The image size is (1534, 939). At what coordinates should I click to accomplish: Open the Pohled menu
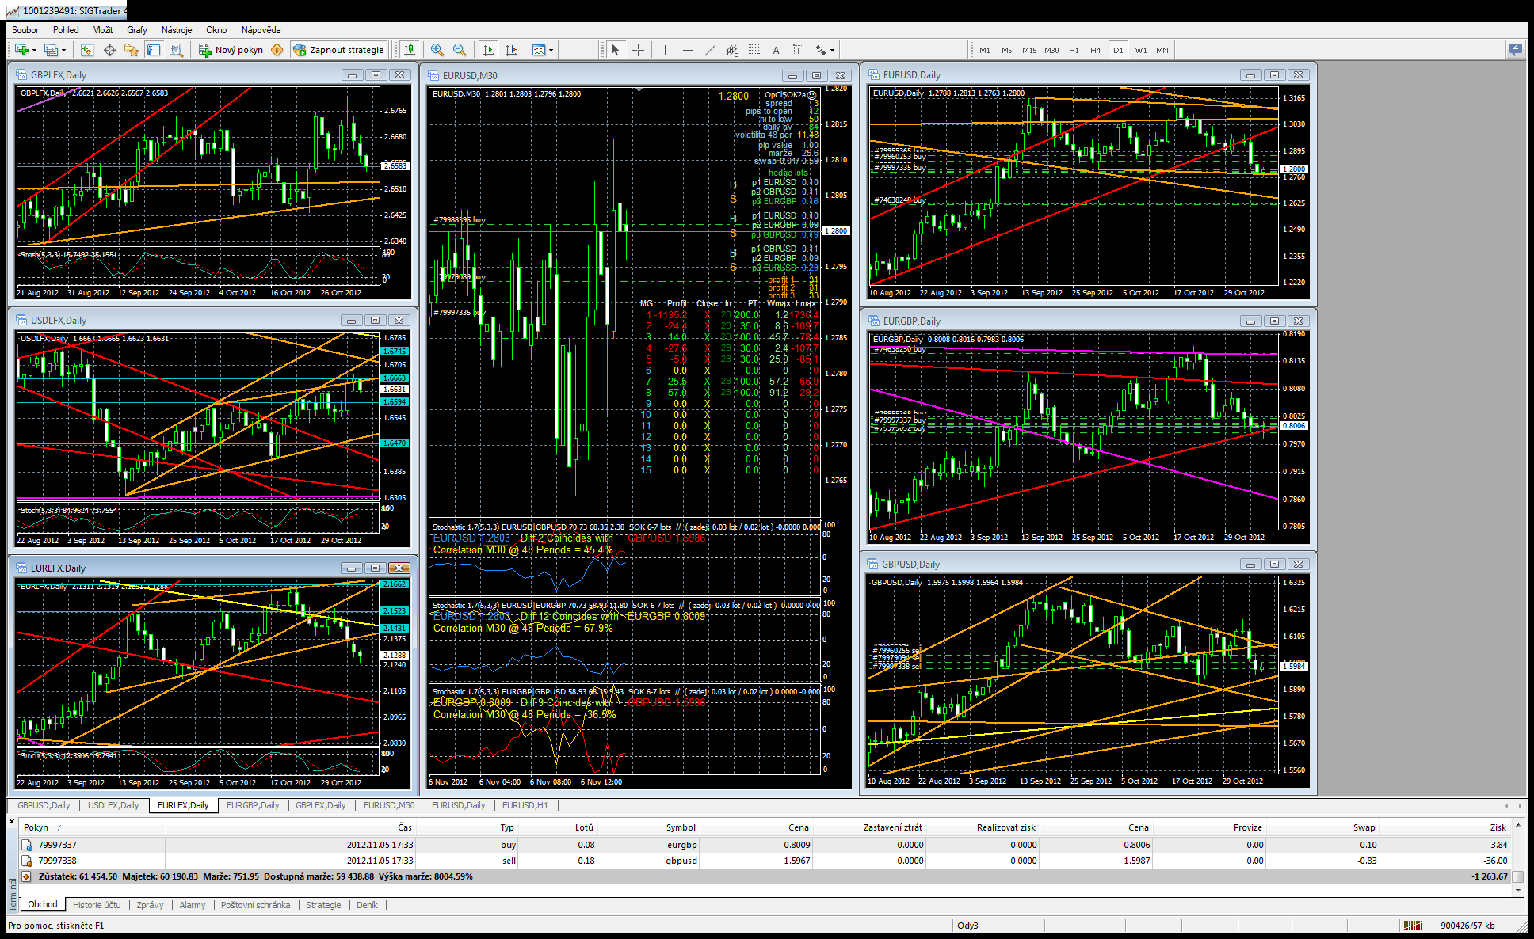66,30
